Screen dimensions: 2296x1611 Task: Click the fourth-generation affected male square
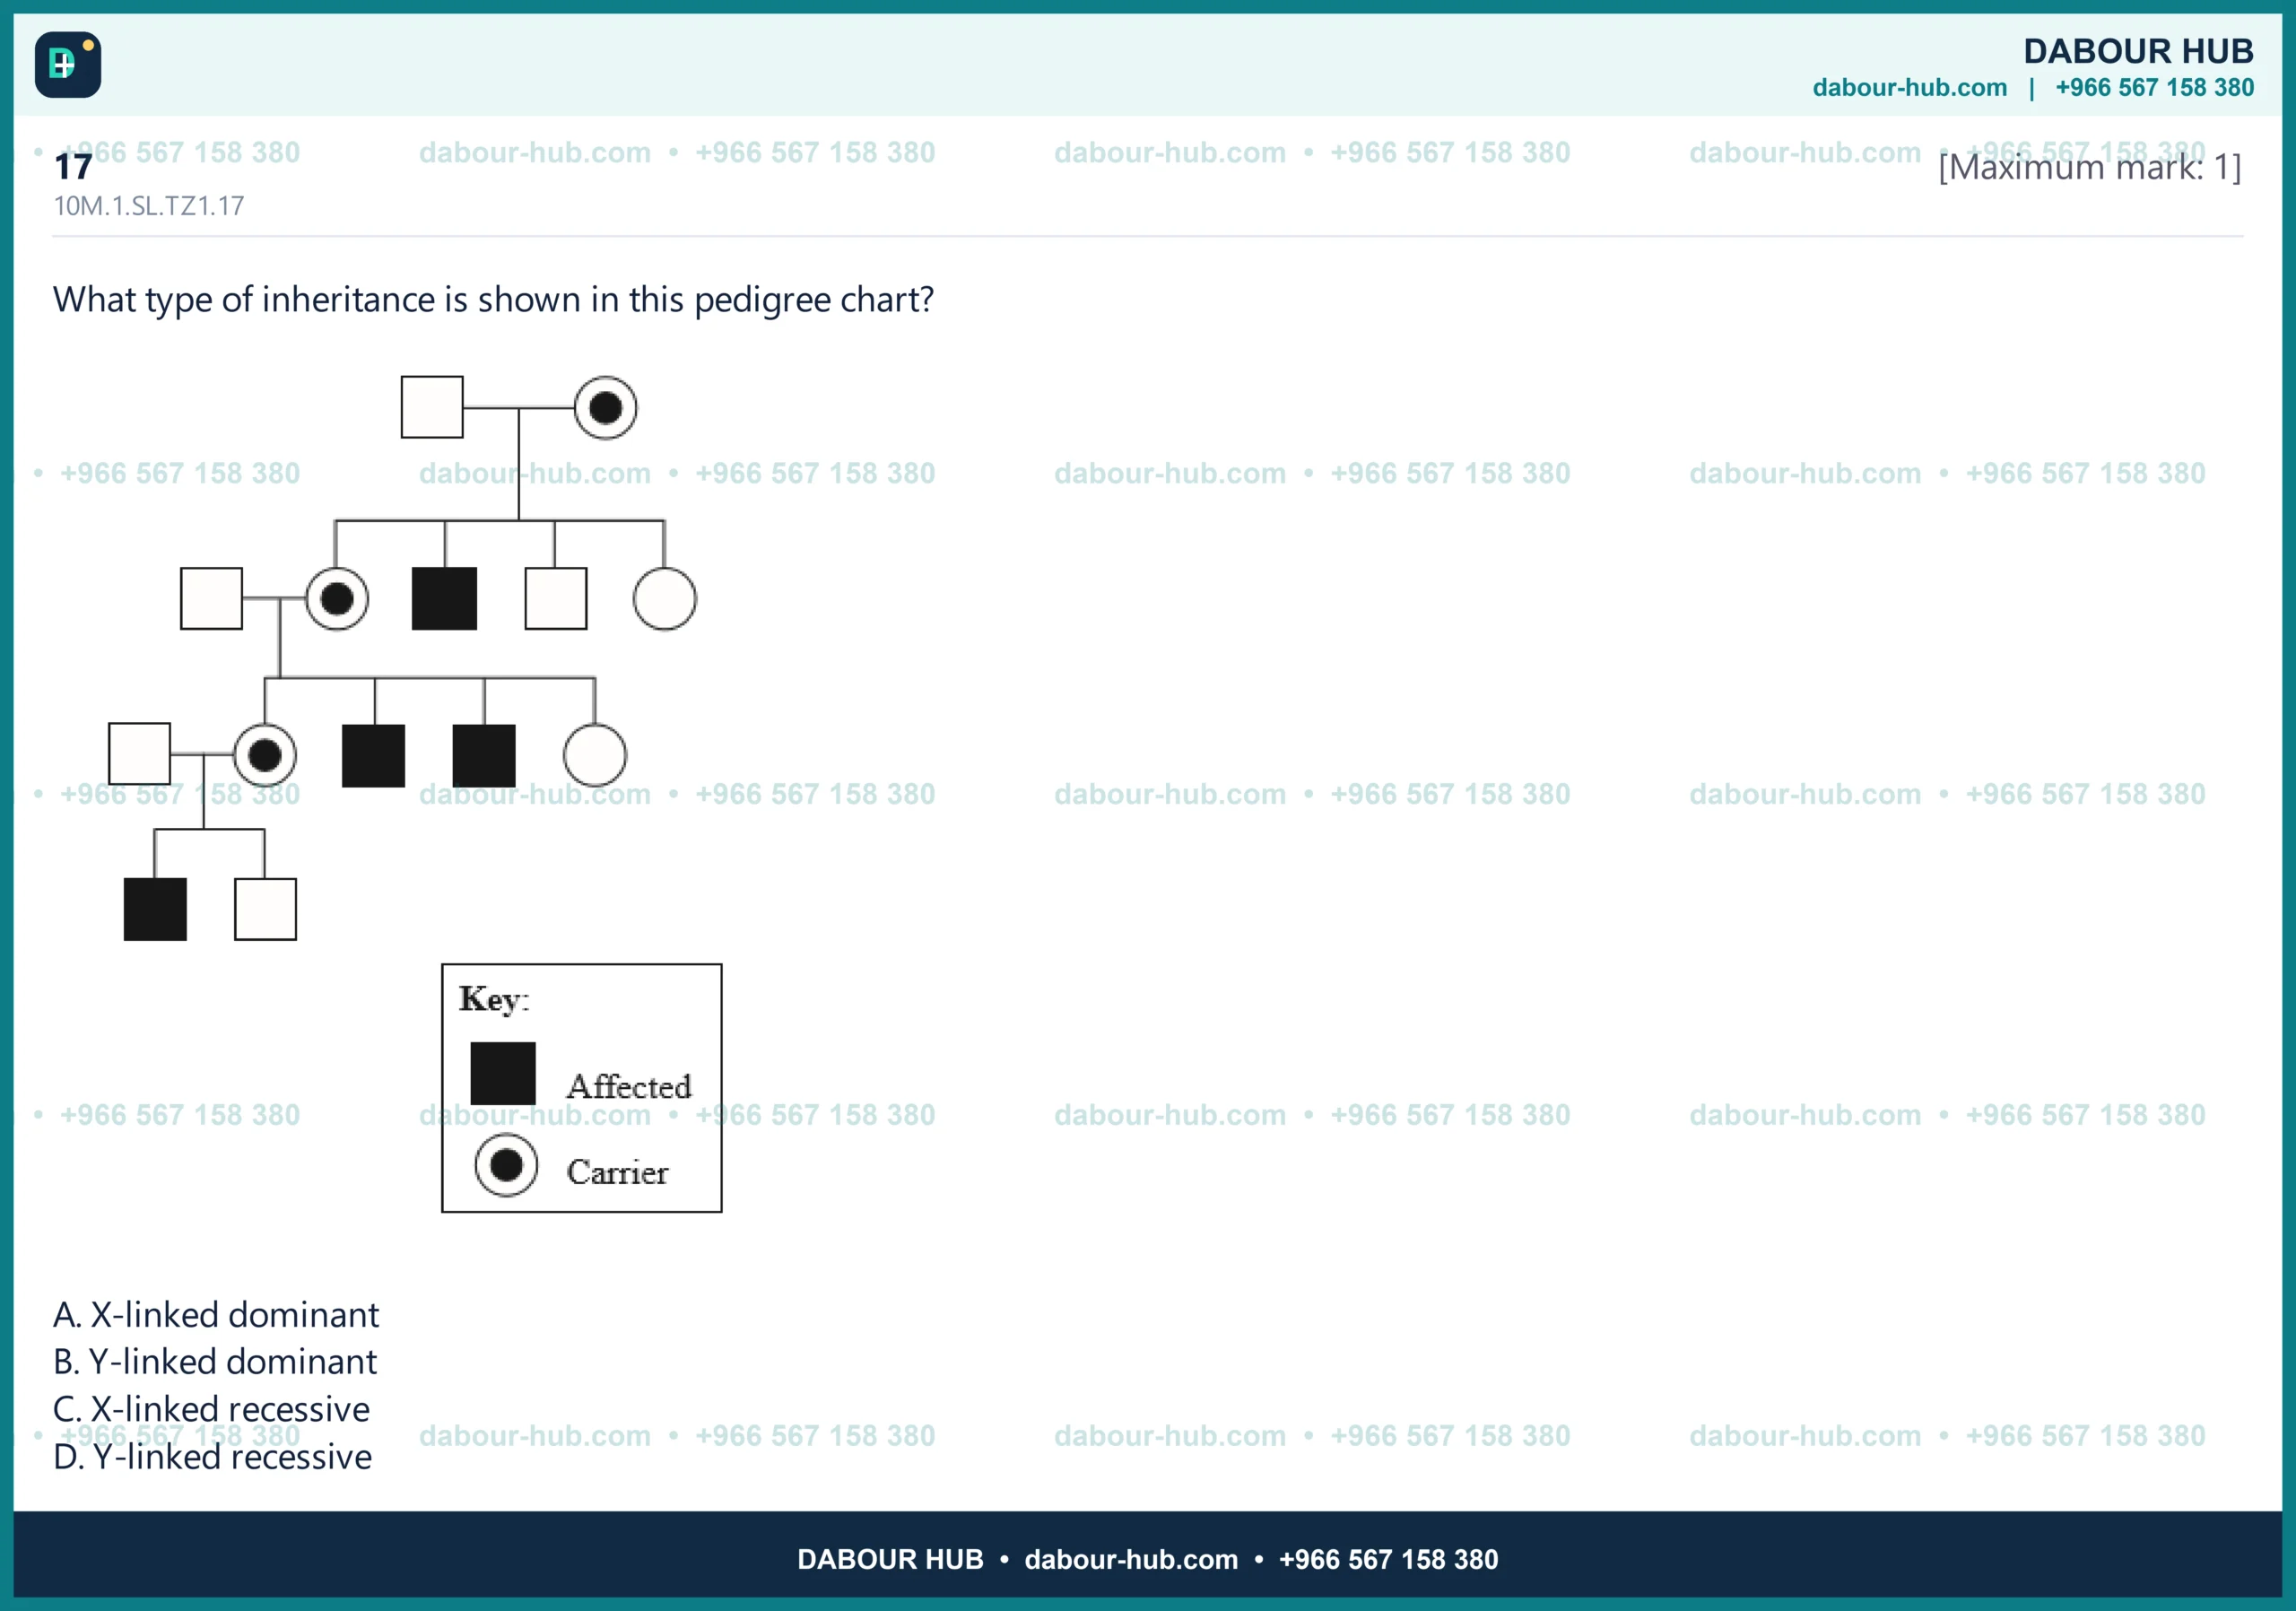[155, 909]
